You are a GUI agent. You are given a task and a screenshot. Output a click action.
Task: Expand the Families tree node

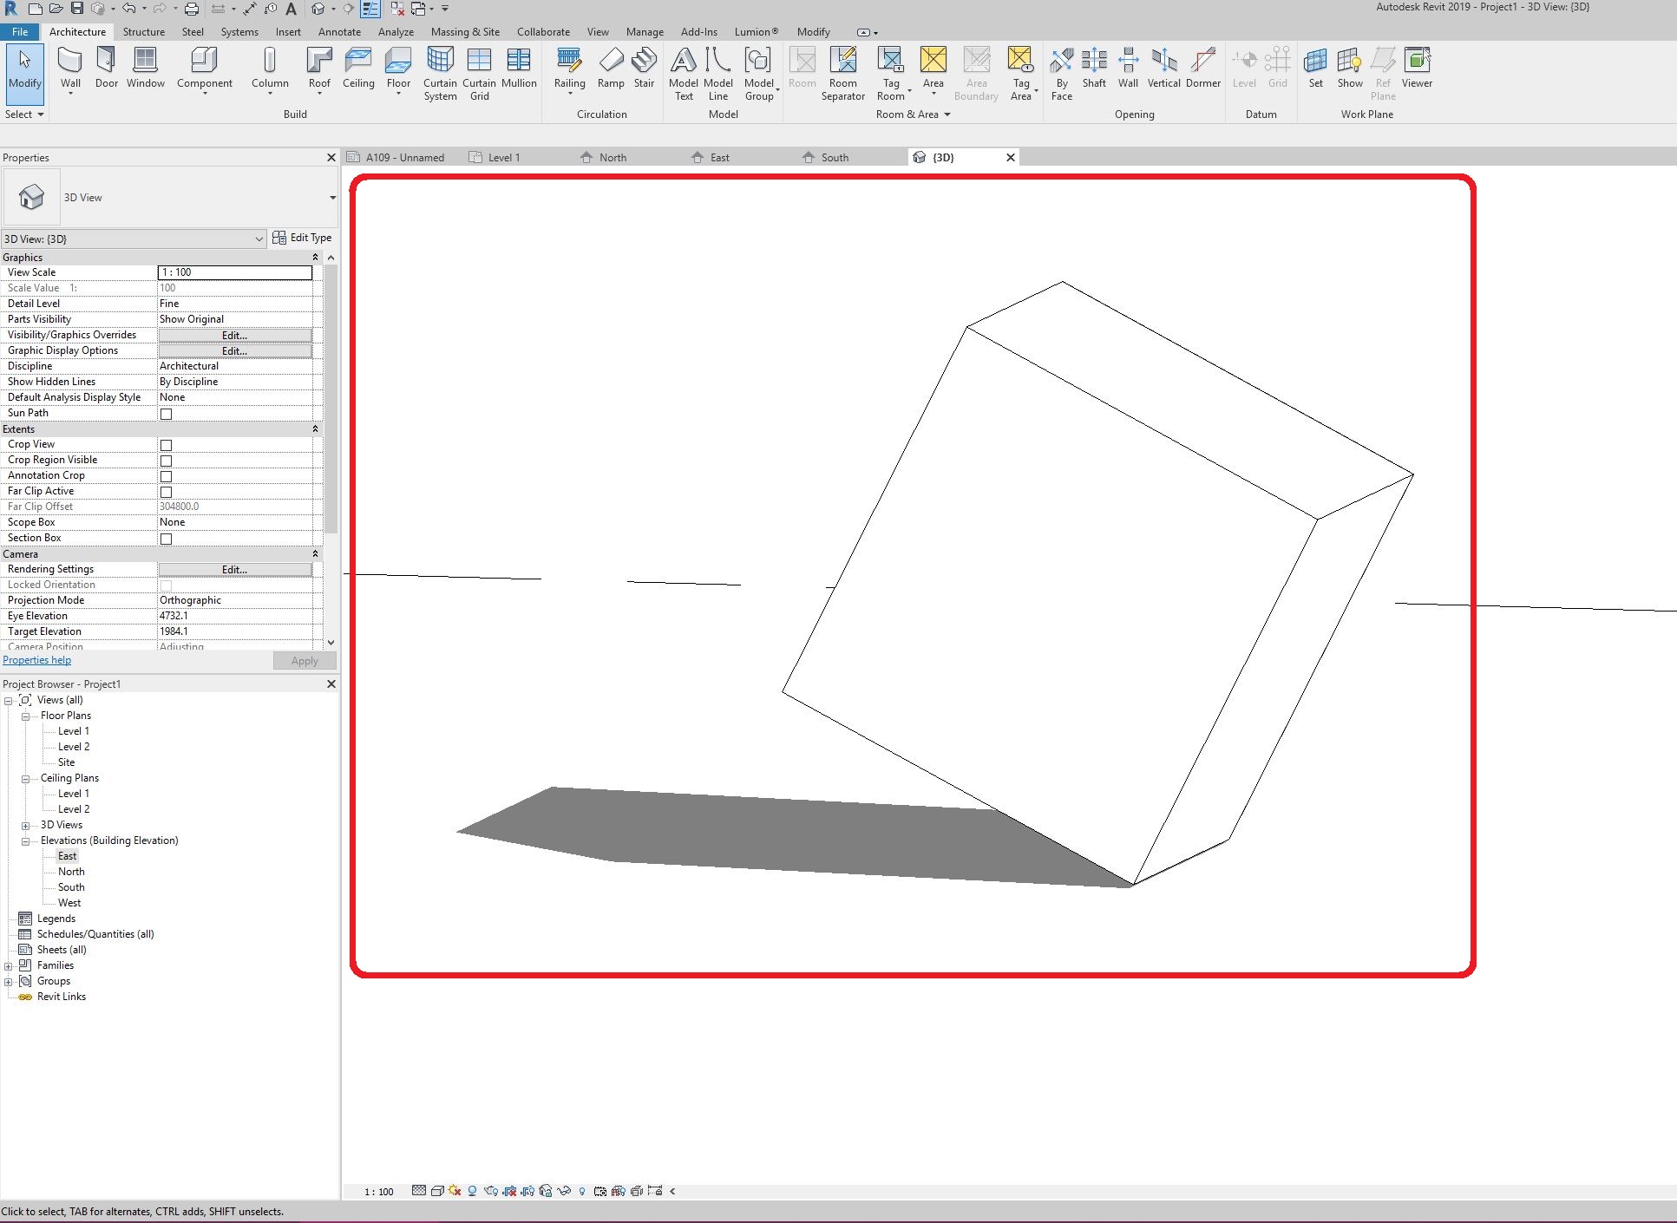pyautogui.click(x=9, y=965)
